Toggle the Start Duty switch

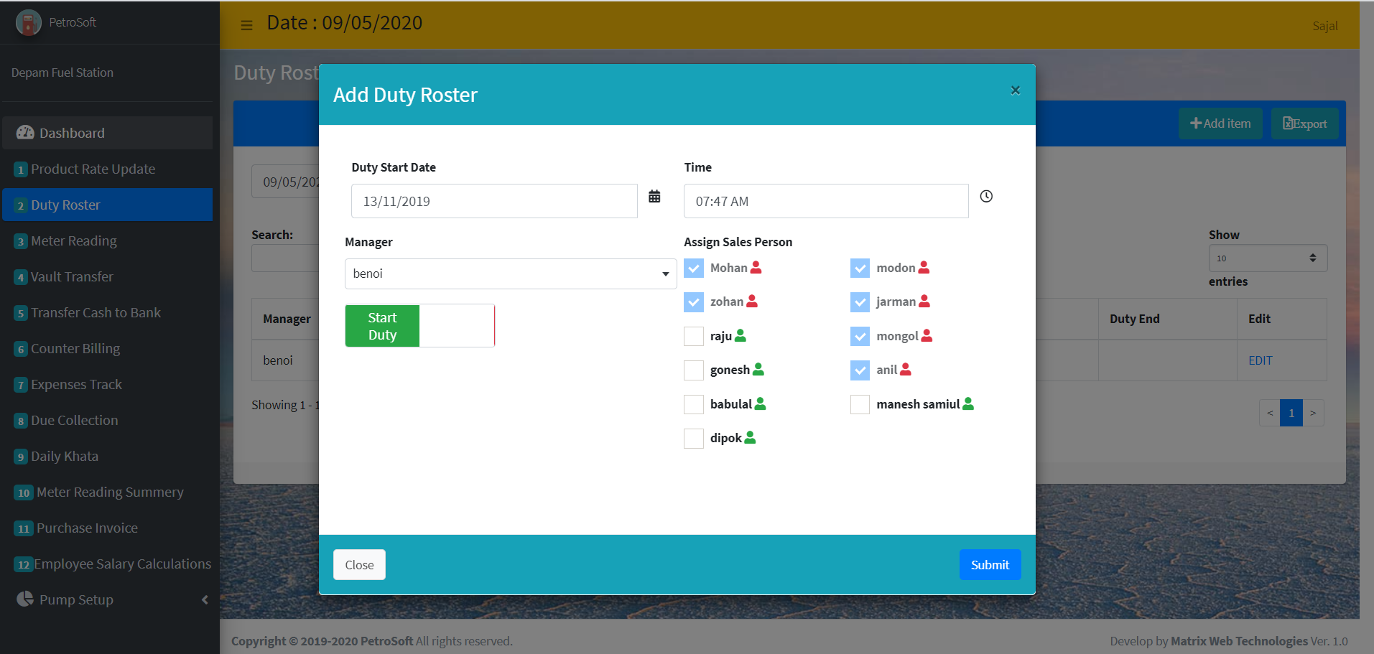click(419, 326)
